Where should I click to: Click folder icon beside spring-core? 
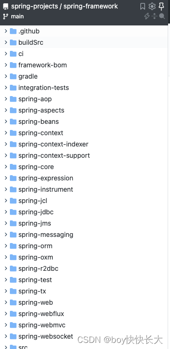point(13,167)
